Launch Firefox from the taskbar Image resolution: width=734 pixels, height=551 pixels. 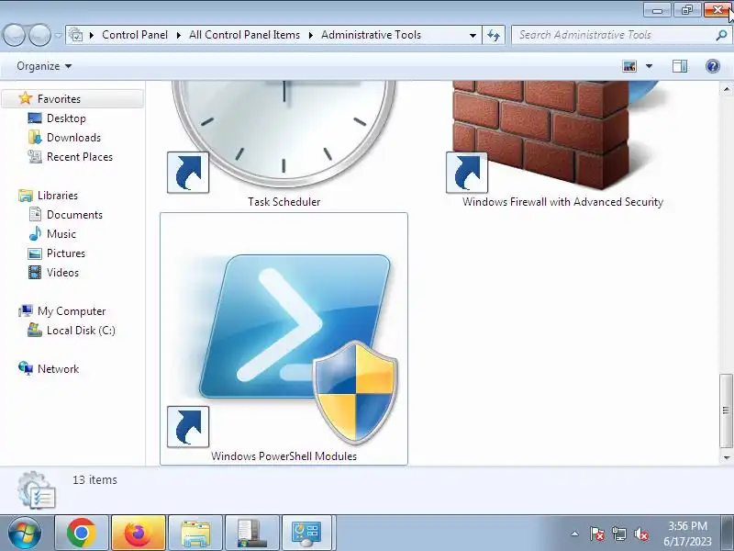(139, 534)
